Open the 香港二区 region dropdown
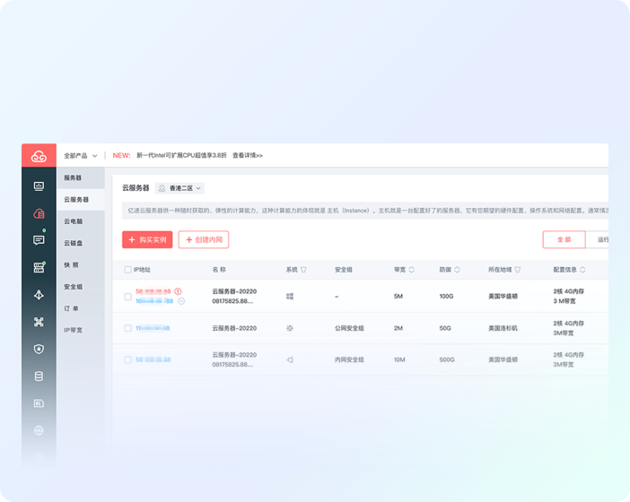 [x=180, y=188]
